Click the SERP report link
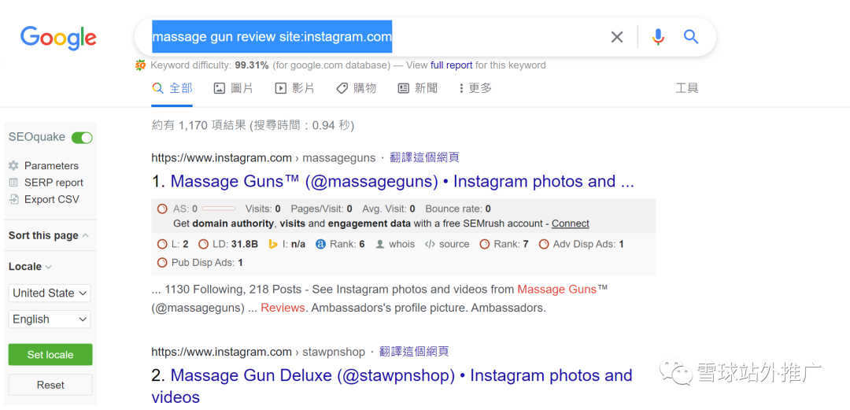Viewport: 850px width, 410px height. pos(54,183)
